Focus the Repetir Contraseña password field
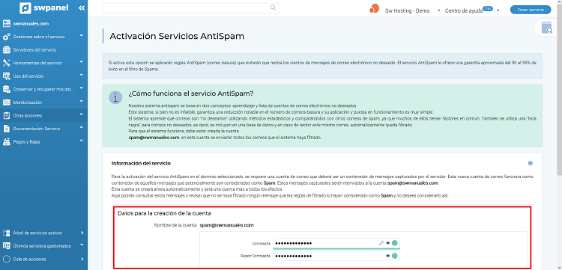562x270 pixels. pos(336,256)
